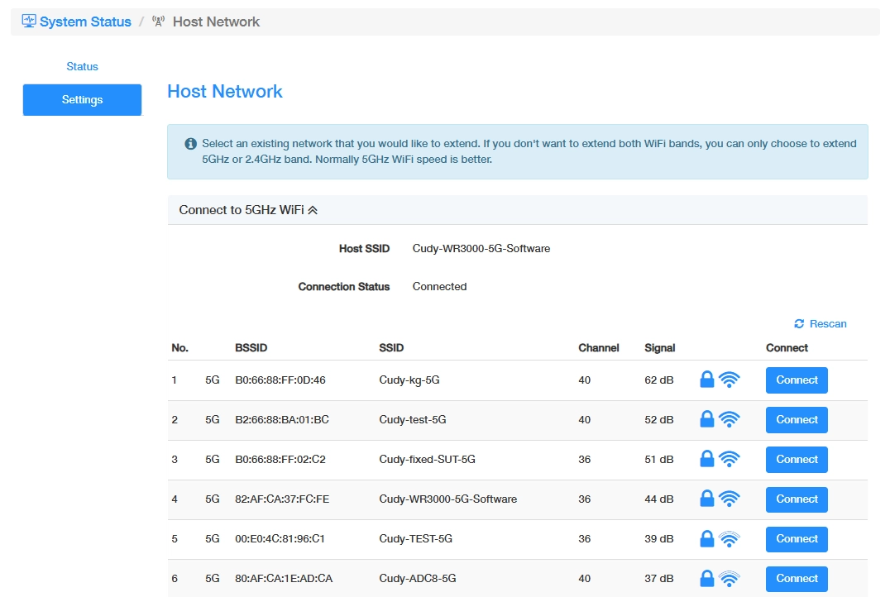Click the WiFi signal icon in row 5
Screen dimensions: 890x597
click(x=730, y=538)
